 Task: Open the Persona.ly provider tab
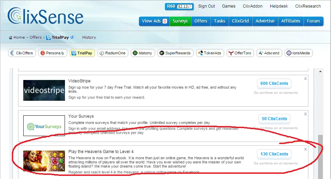(x=52, y=53)
